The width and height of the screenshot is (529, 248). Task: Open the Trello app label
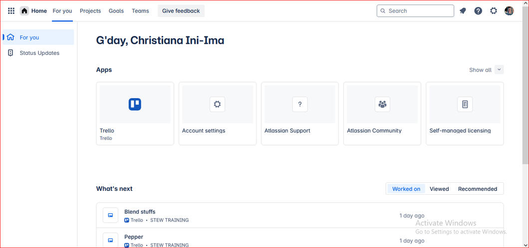coord(107,130)
